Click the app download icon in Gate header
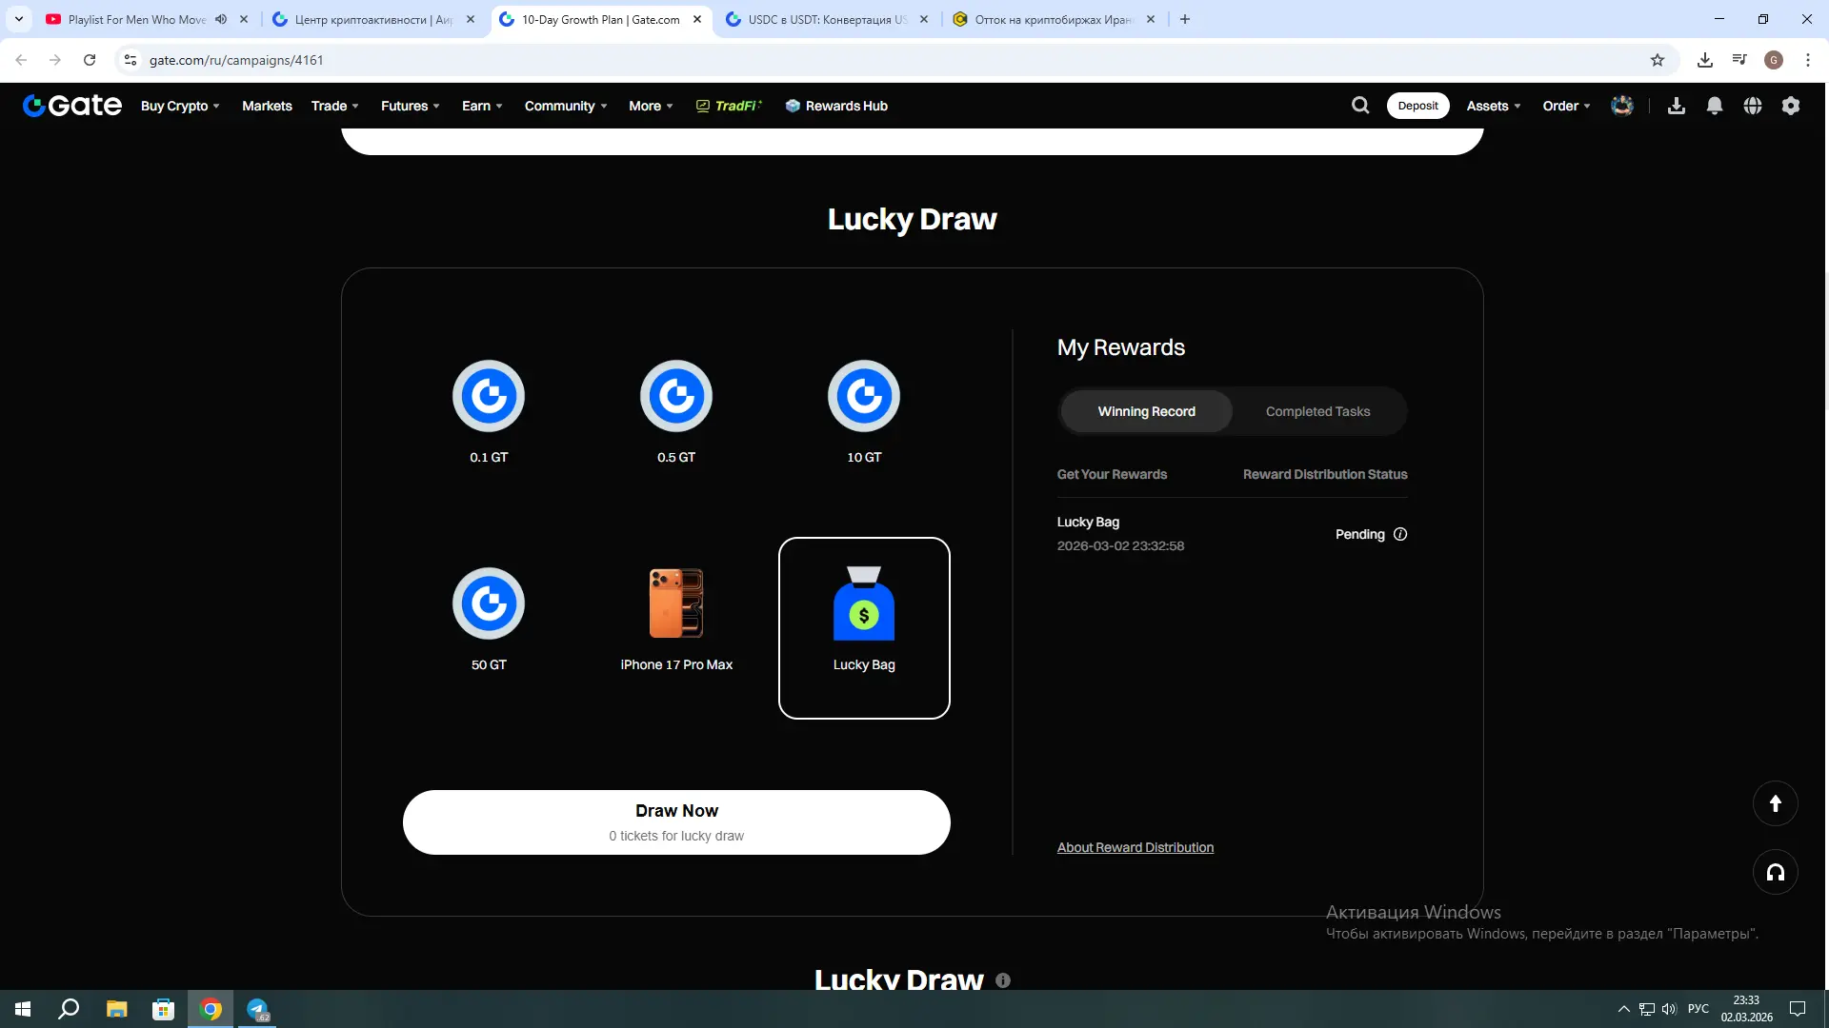The width and height of the screenshot is (1829, 1028). tap(1676, 106)
